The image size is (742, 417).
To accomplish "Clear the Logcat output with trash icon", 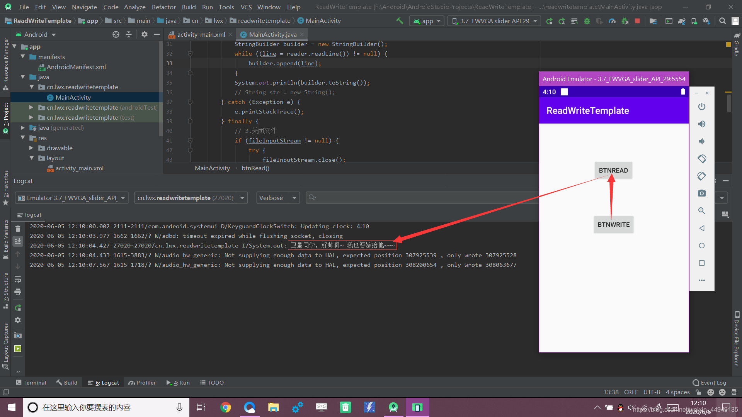I will 18,229.
